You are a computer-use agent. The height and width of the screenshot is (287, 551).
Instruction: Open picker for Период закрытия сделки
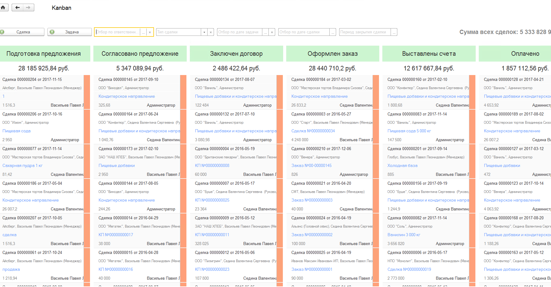click(x=394, y=32)
